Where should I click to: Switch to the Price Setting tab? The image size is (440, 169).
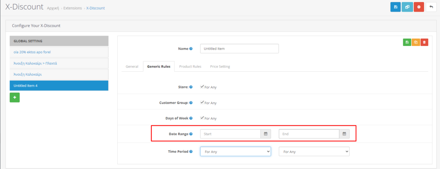[x=220, y=67]
